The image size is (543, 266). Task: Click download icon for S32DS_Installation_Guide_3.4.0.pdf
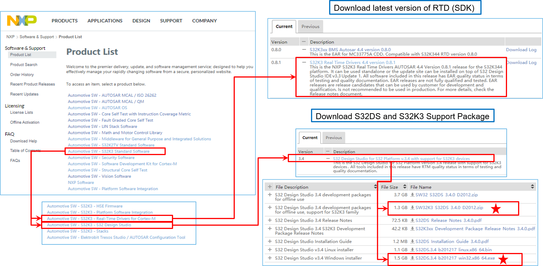tap(412, 241)
